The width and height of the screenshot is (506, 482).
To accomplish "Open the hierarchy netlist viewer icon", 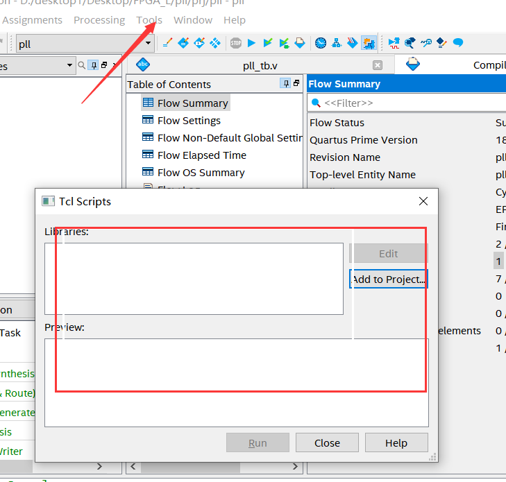I will pyautogui.click(x=337, y=43).
